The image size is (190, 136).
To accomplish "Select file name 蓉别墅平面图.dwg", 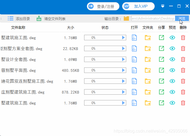I will tap(18, 70).
